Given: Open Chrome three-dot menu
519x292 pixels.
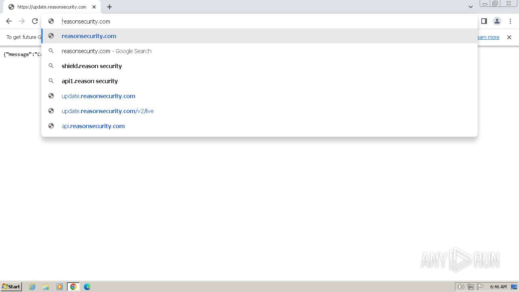Looking at the screenshot, I should [510, 21].
